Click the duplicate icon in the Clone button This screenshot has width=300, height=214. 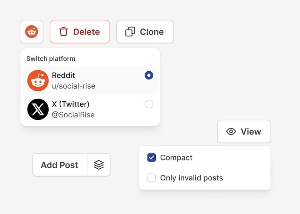[x=130, y=32]
